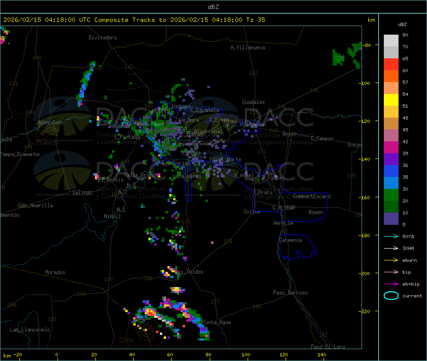
Task: Click the 'dBZ' title at the top center
Action: click(x=213, y=7)
